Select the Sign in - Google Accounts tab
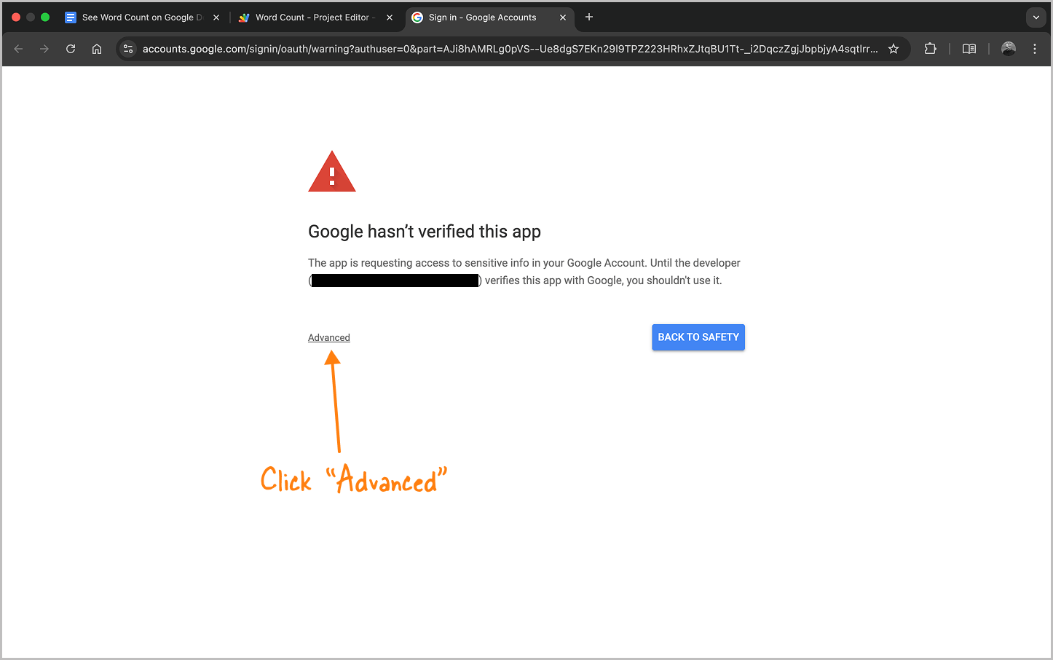 482,17
